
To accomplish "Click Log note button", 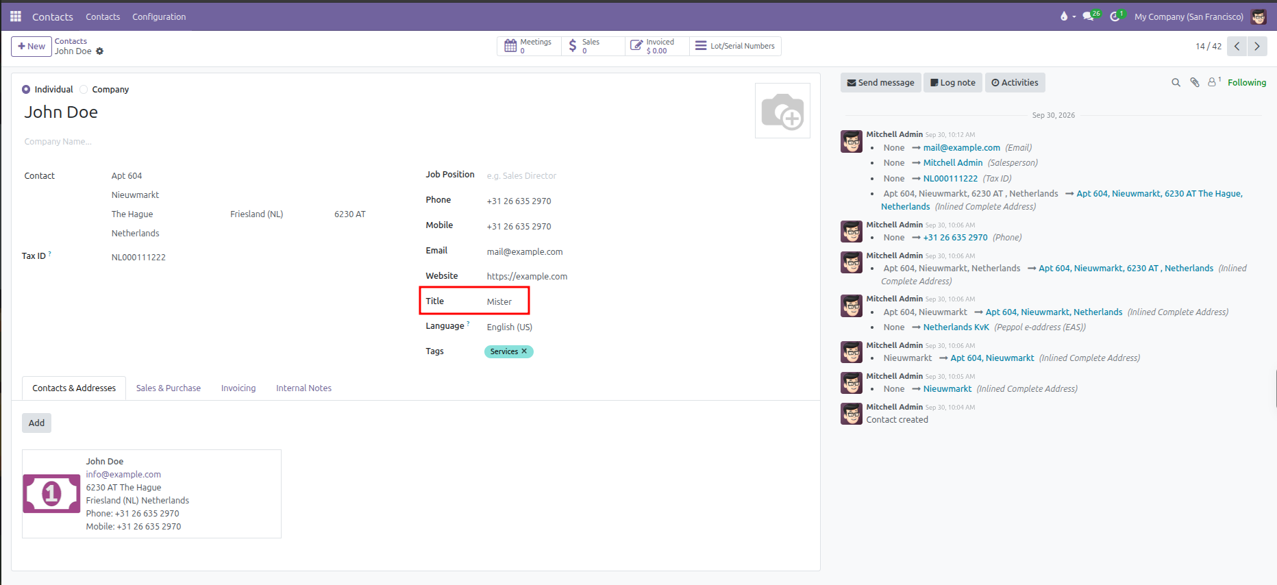I will 953,83.
